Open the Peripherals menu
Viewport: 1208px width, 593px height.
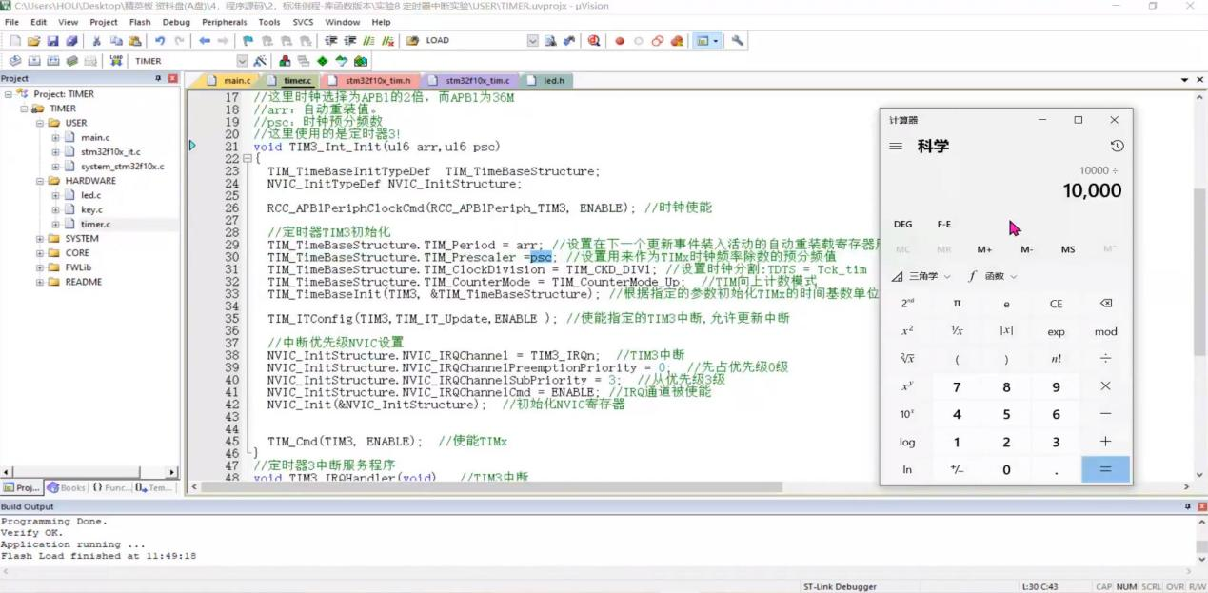tap(224, 22)
